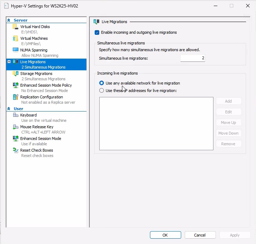Image resolution: width=256 pixels, height=244 pixels.
Task: Click the Move Down button
Action: point(229,133)
